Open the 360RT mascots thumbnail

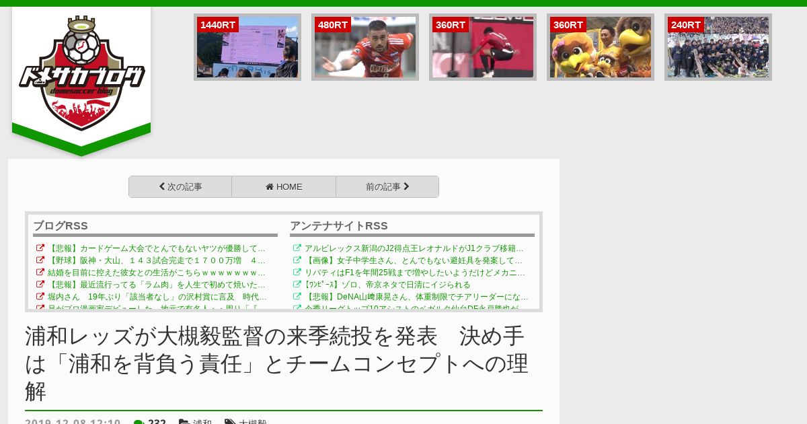click(601, 47)
